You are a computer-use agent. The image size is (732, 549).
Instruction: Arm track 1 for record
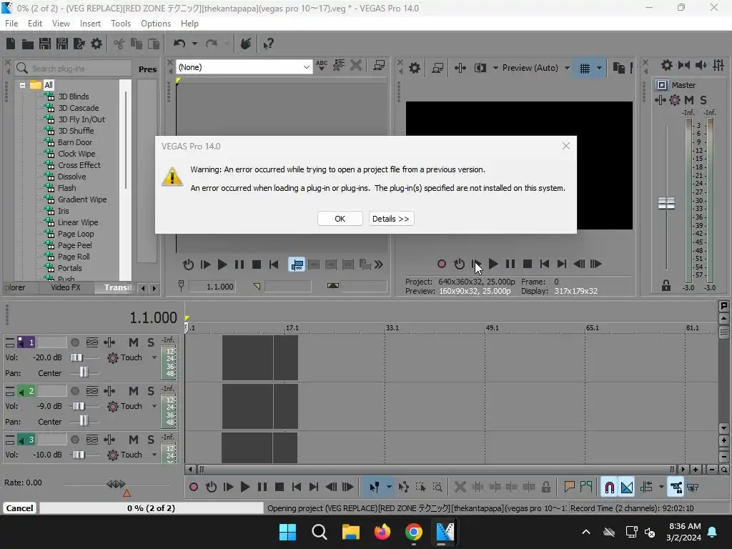tap(74, 342)
